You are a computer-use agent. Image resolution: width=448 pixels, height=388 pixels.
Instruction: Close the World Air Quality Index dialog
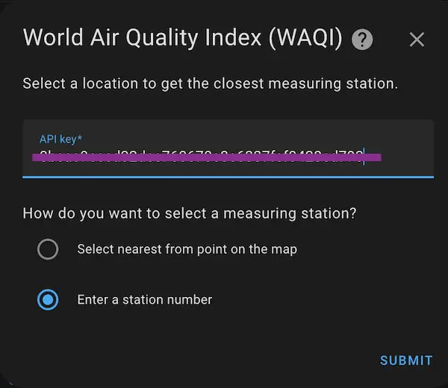pyautogui.click(x=417, y=40)
